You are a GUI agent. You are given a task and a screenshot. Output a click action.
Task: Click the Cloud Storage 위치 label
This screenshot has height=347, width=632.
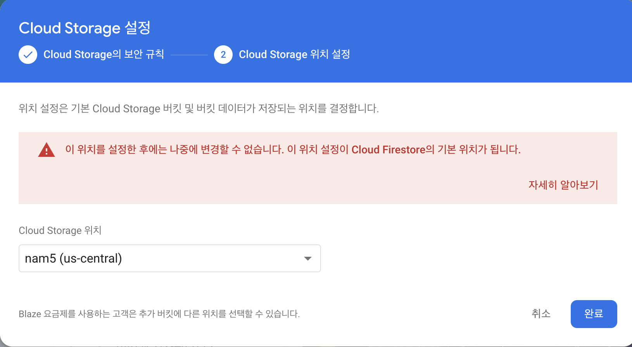(60, 230)
